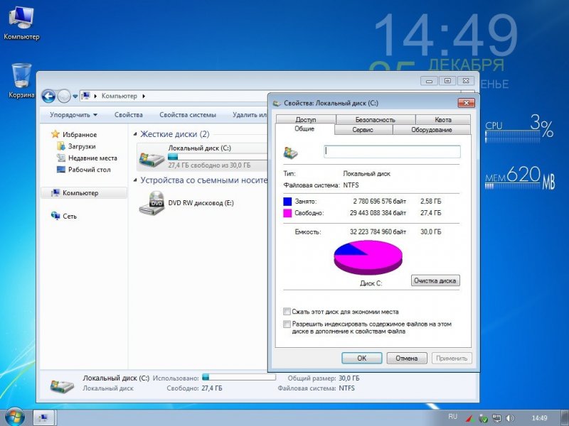Click the Файловая система: NTFS line in dialog
Viewport: 569px width, 426px height.
[x=321, y=185]
